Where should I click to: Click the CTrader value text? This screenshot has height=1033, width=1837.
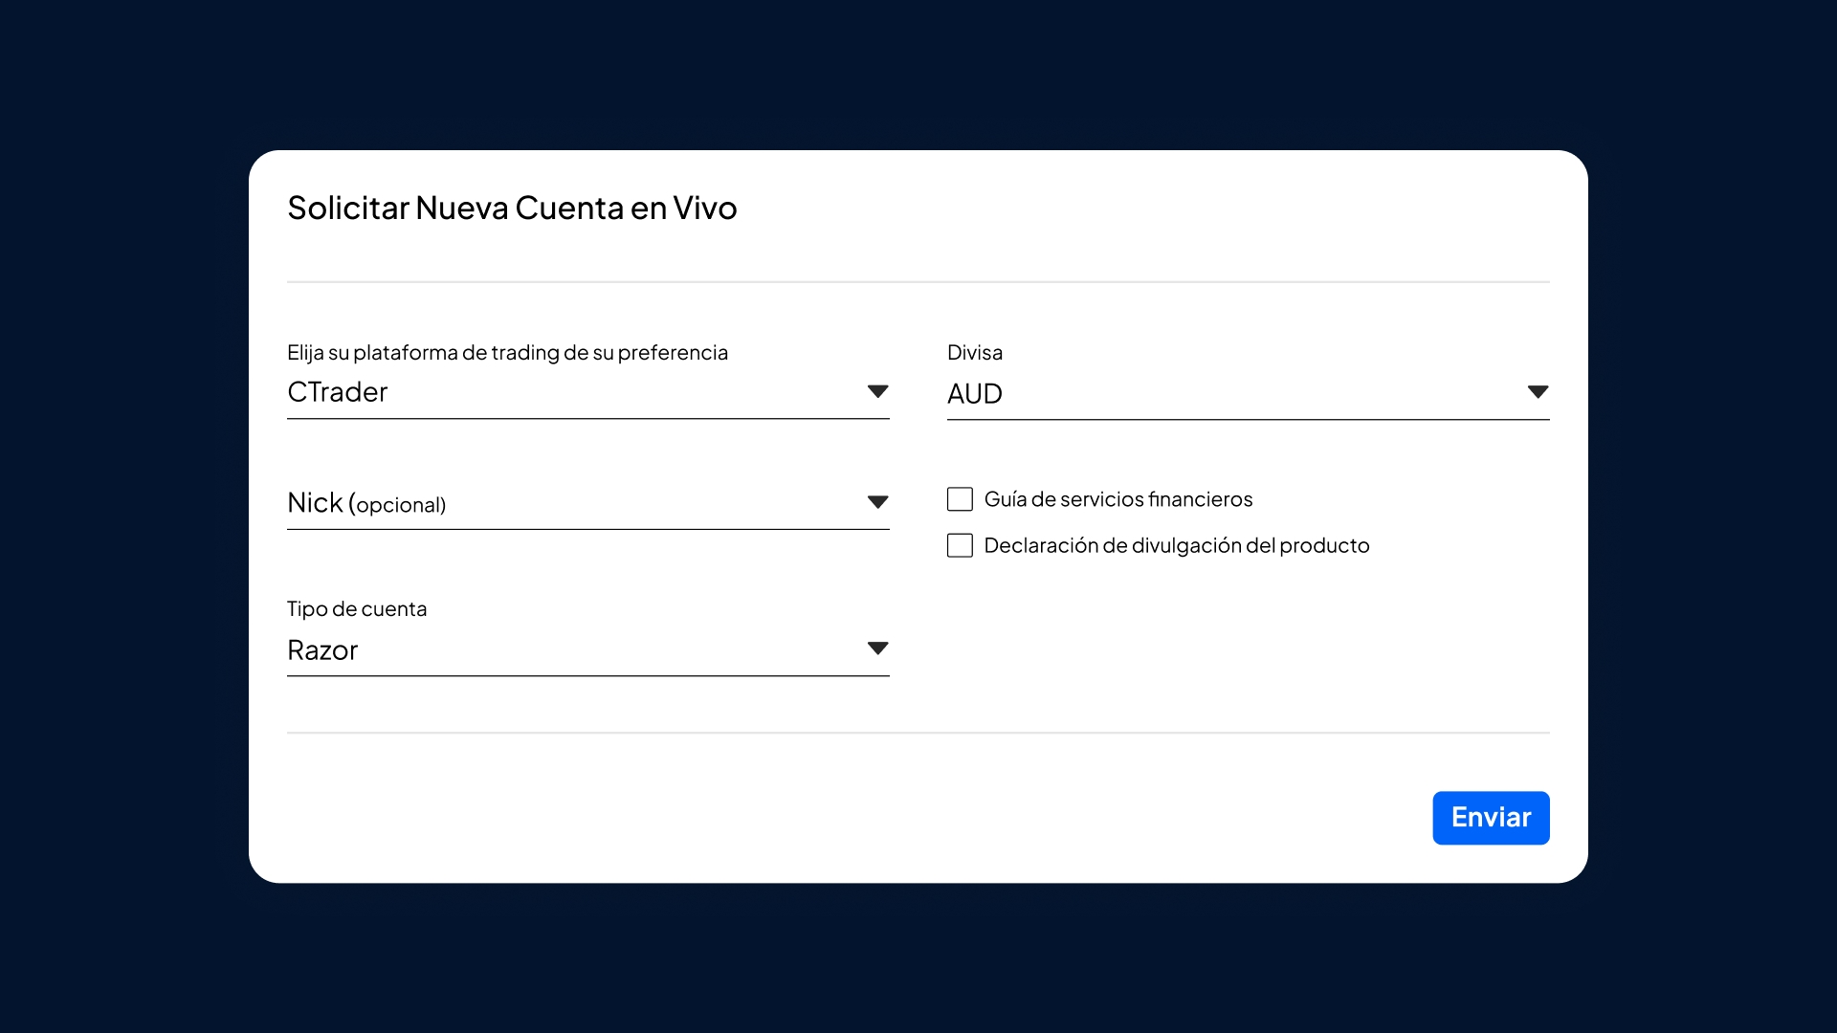(337, 392)
